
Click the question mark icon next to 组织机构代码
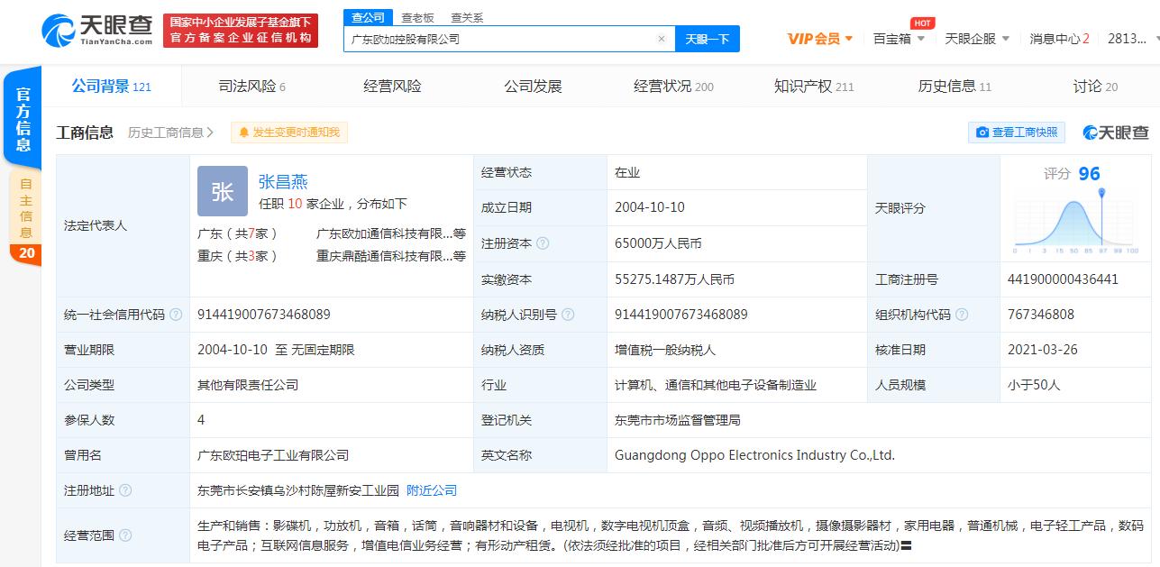pos(962,315)
